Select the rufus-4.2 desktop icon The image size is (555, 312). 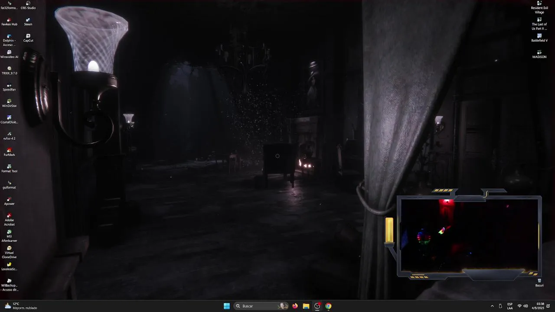pyautogui.click(x=9, y=136)
